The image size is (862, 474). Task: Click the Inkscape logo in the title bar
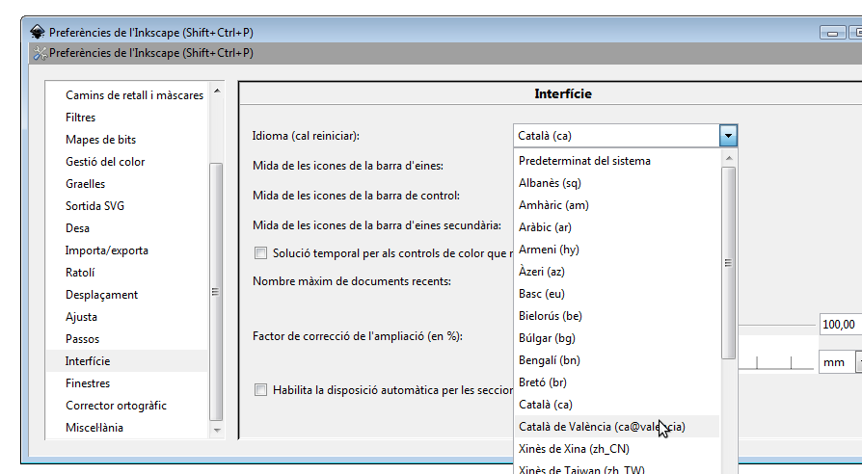(38, 33)
